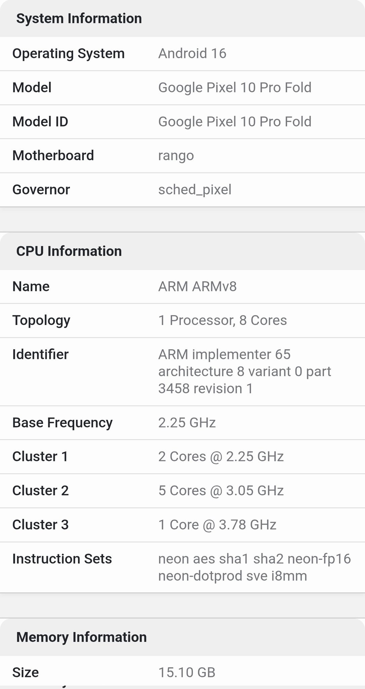
Task: Select the Cluster 1 core frequency value
Action: point(221,457)
